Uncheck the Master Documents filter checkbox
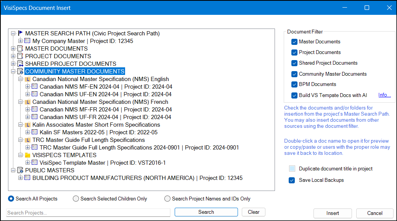 (x=294, y=42)
